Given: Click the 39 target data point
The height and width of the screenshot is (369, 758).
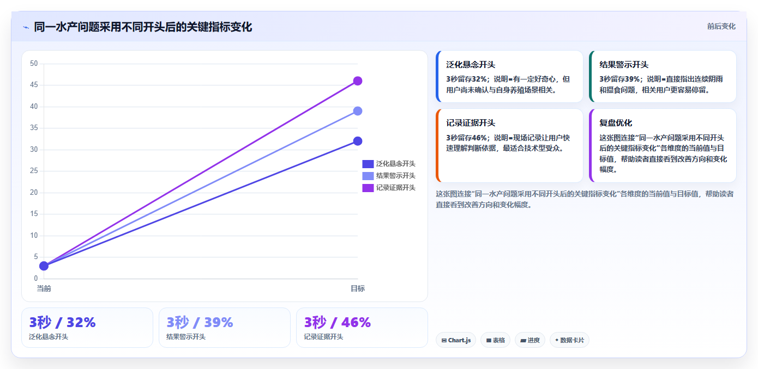Looking at the screenshot, I should click(358, 111).
